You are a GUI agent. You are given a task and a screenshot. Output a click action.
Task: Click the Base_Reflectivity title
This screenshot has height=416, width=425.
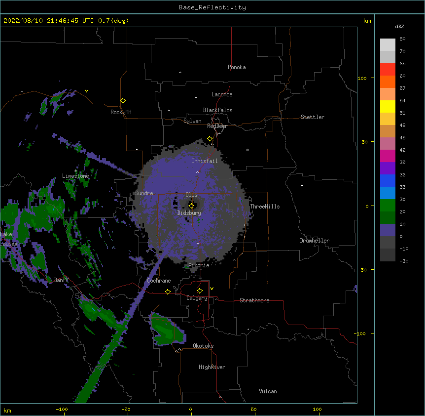point(212,7)
